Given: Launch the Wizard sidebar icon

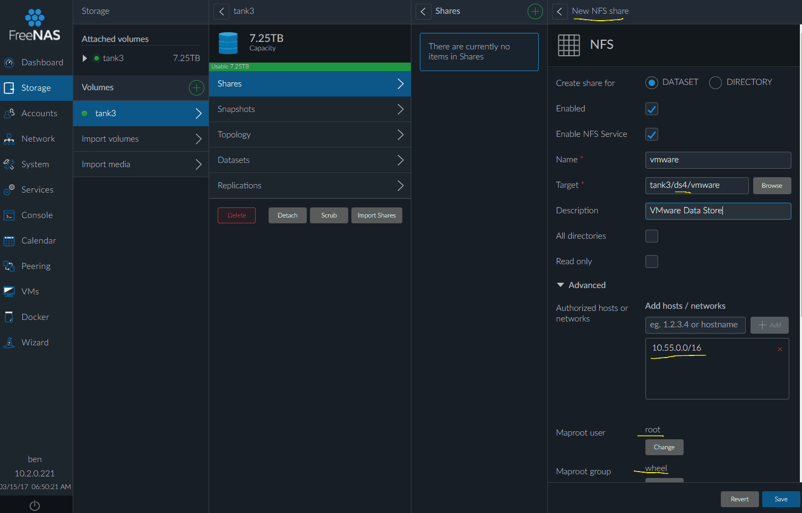Looking at the screenshot, I should click(9, 343).
